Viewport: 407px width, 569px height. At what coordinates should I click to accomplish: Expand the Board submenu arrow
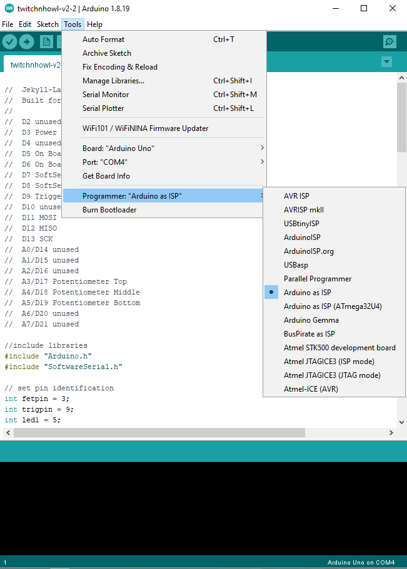point(262,148)
